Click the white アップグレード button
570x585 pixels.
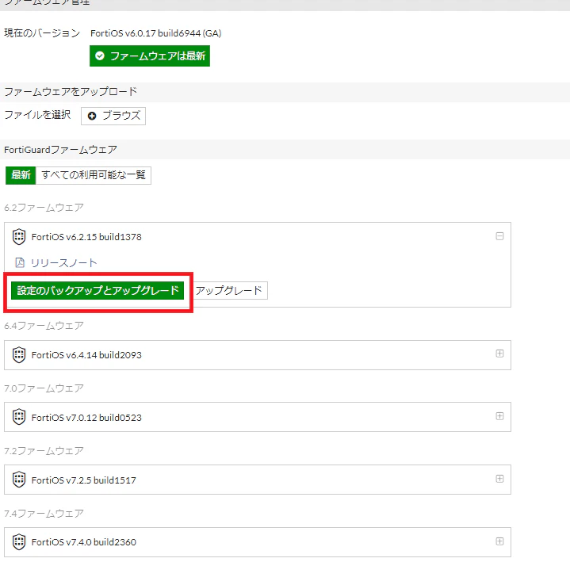click(228, 291)
